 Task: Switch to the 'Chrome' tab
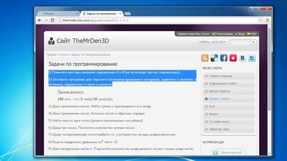pos(58,13)
